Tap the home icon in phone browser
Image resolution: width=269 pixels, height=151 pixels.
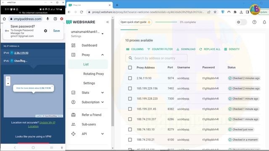tap(4, 19)
